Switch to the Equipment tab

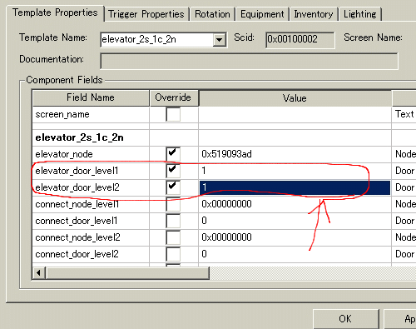(262, 14)
